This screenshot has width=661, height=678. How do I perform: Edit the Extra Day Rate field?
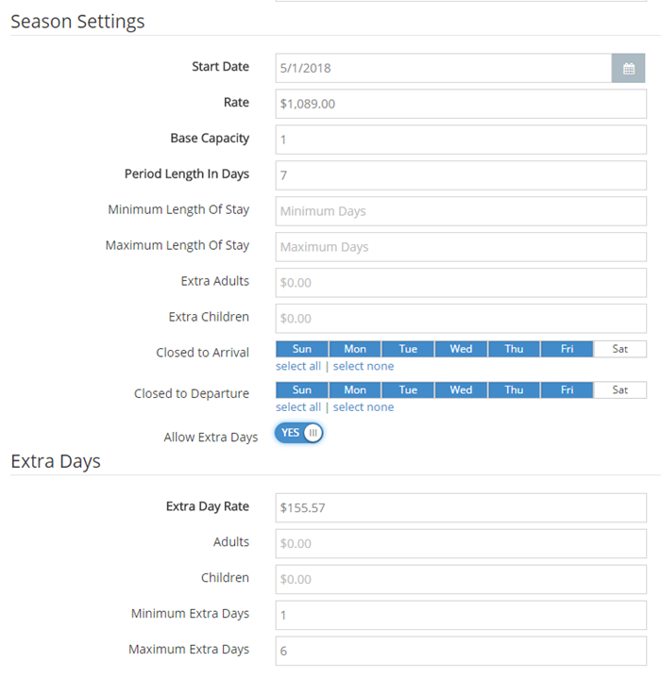click(x=461, y=507)
